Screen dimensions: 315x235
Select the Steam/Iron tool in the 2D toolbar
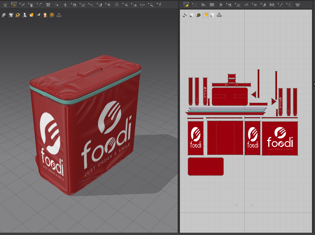pos(246,5)
